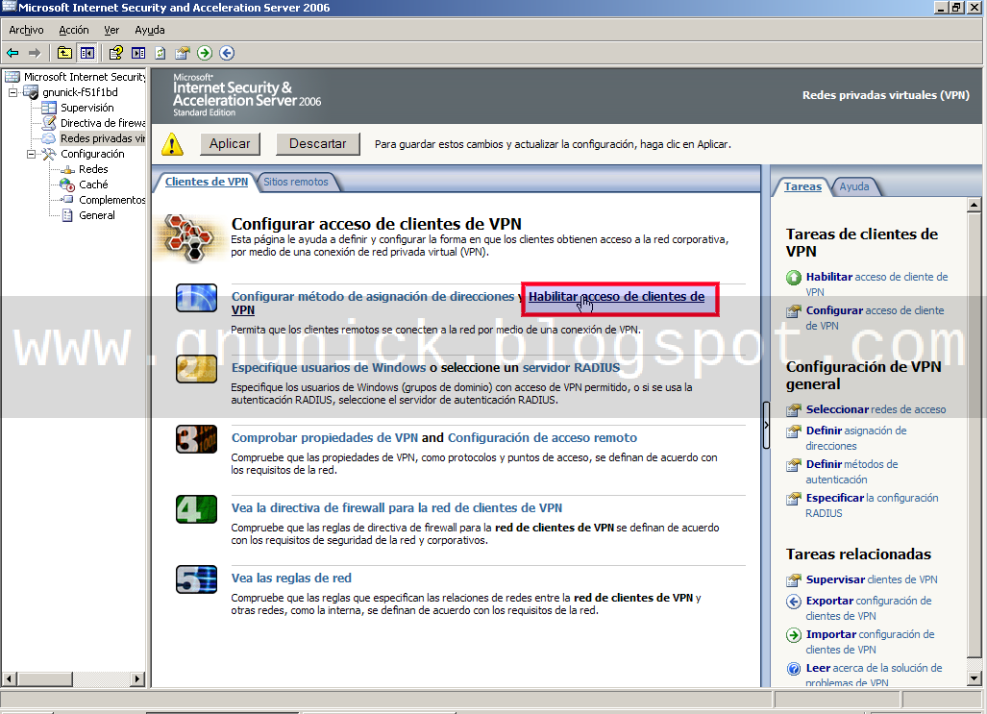The height and width of the screenshot is (714, 987).
Task: Open Habilitar acceso de clientes de VPN link
Action: point(616,297)
